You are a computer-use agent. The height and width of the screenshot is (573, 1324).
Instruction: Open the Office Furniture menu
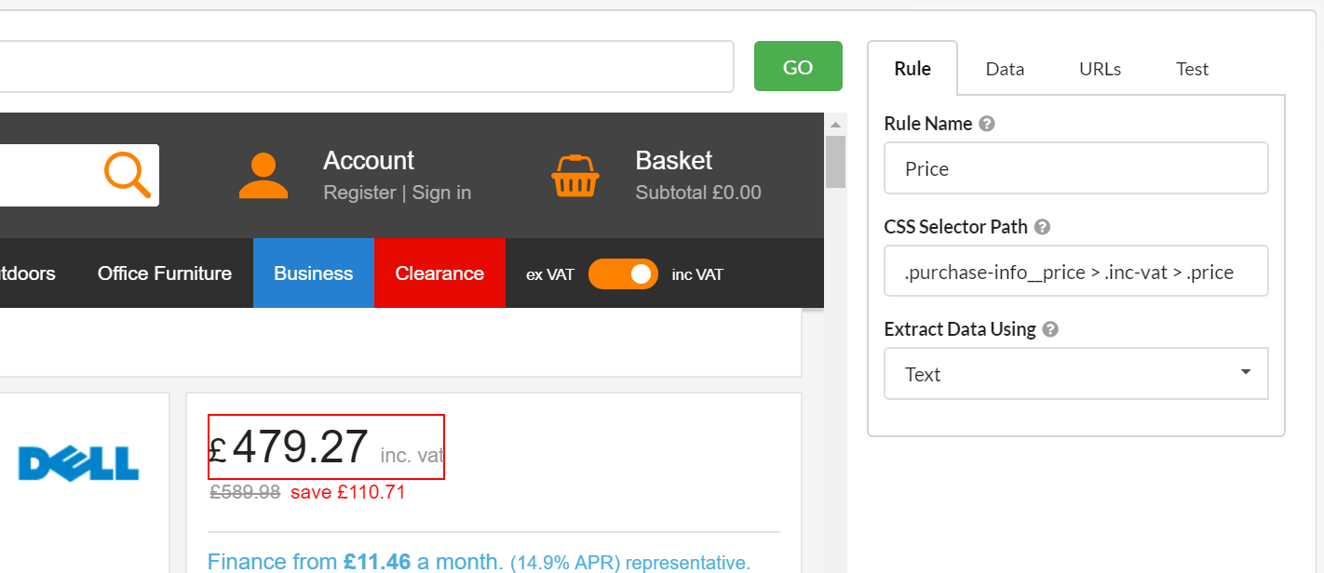(x=165, y=273)
